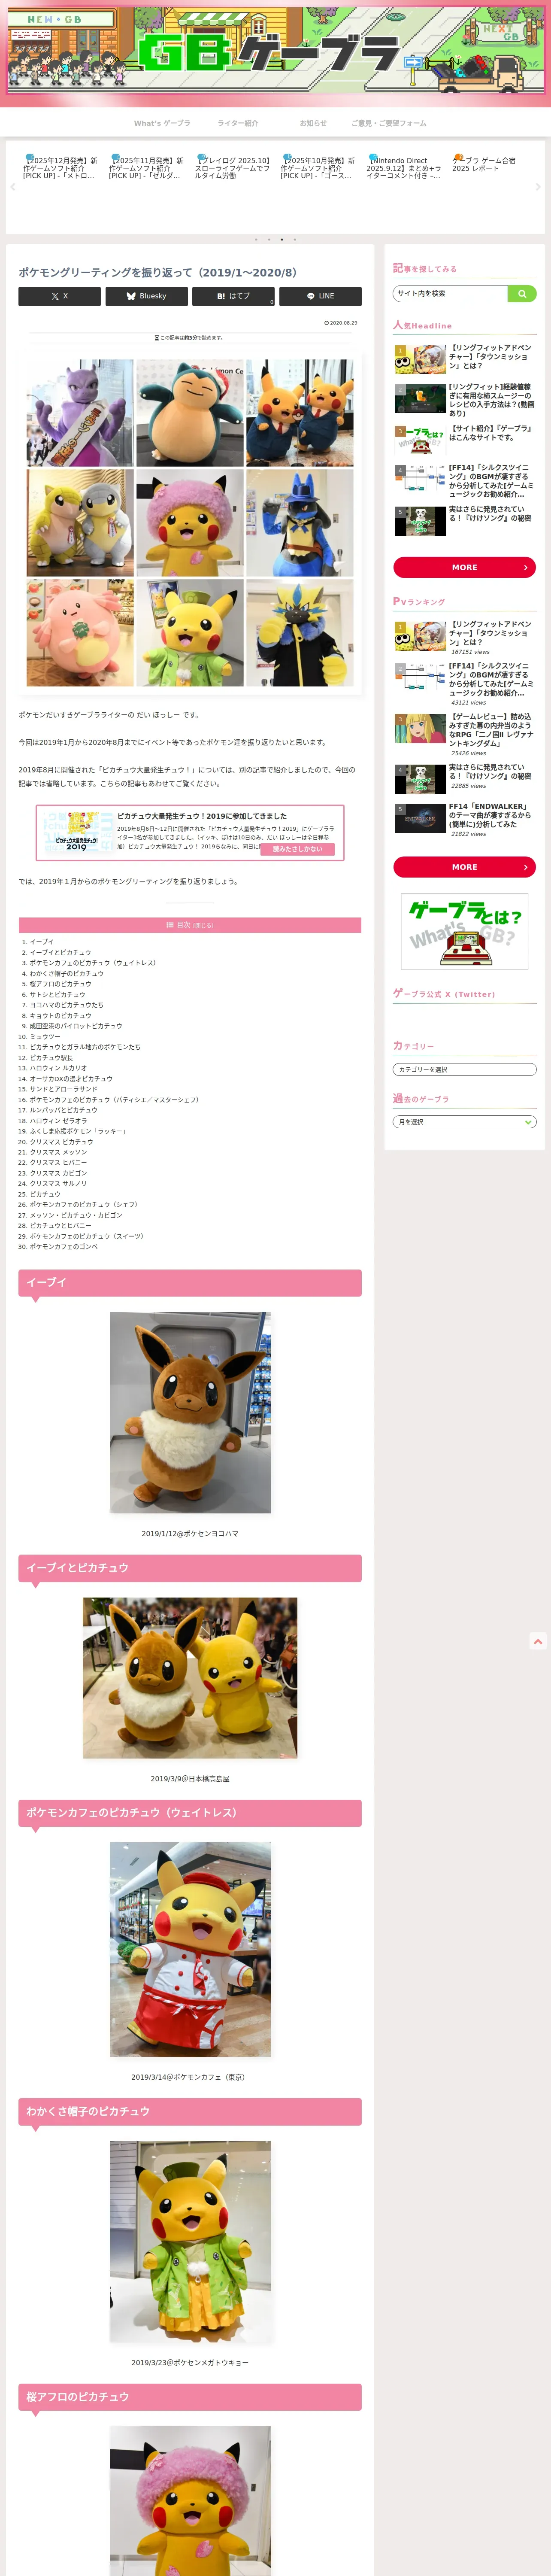
Task: Open the ご意見・ご要望フォーム menu item
Action: [388, 123]
